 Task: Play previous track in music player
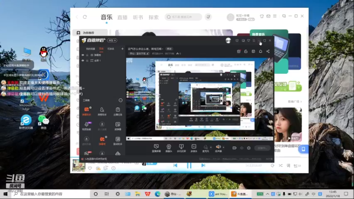coord(175,165)
